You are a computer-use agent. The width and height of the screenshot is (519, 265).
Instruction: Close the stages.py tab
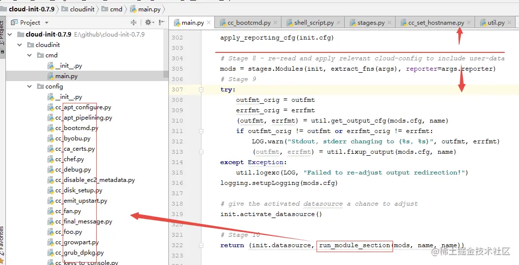tap(389, 23)
